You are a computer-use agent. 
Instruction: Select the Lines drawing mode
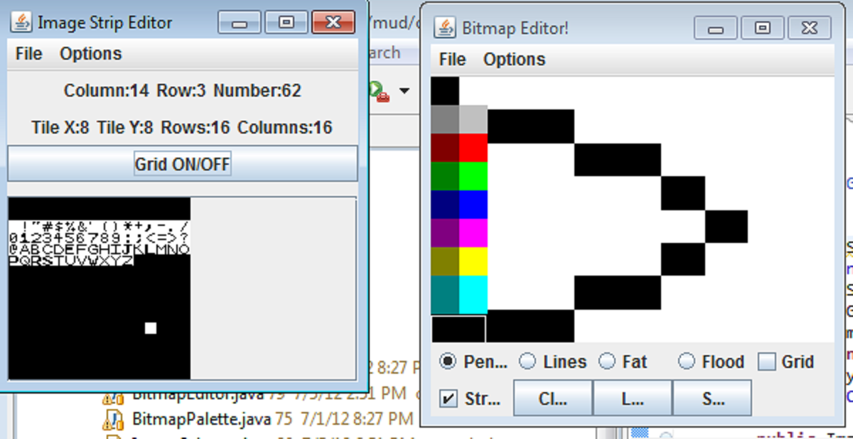coord(528,362)
